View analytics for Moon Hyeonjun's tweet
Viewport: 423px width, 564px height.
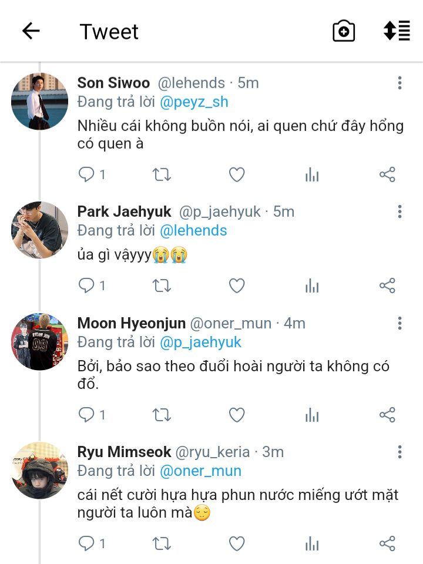(312, 415)
